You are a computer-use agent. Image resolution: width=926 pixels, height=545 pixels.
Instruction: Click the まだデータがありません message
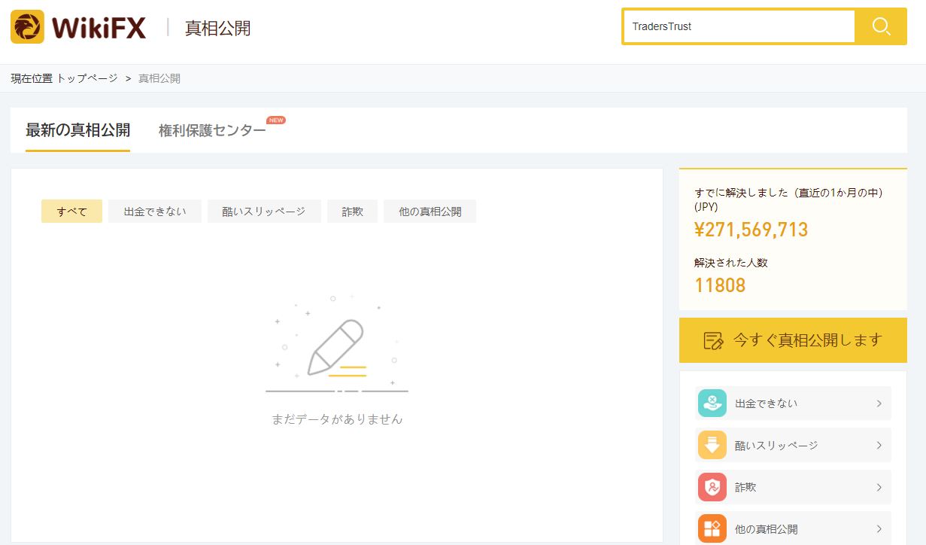coord(337,419)
